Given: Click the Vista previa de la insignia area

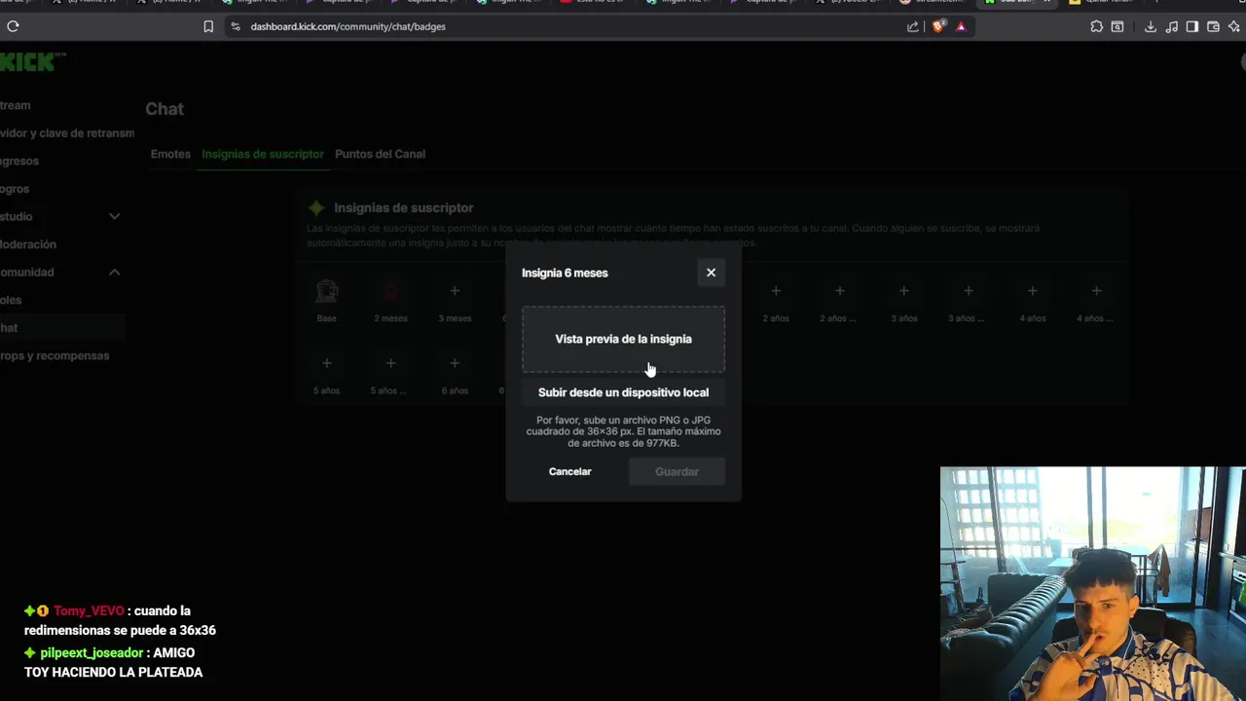Looking at the screenshot, I should (623, 340).
